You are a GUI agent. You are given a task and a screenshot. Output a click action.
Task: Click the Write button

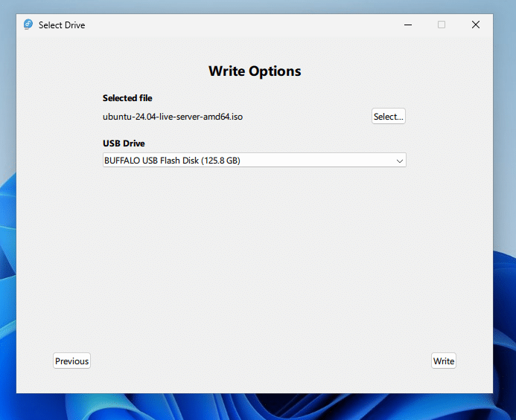point(443,361)
